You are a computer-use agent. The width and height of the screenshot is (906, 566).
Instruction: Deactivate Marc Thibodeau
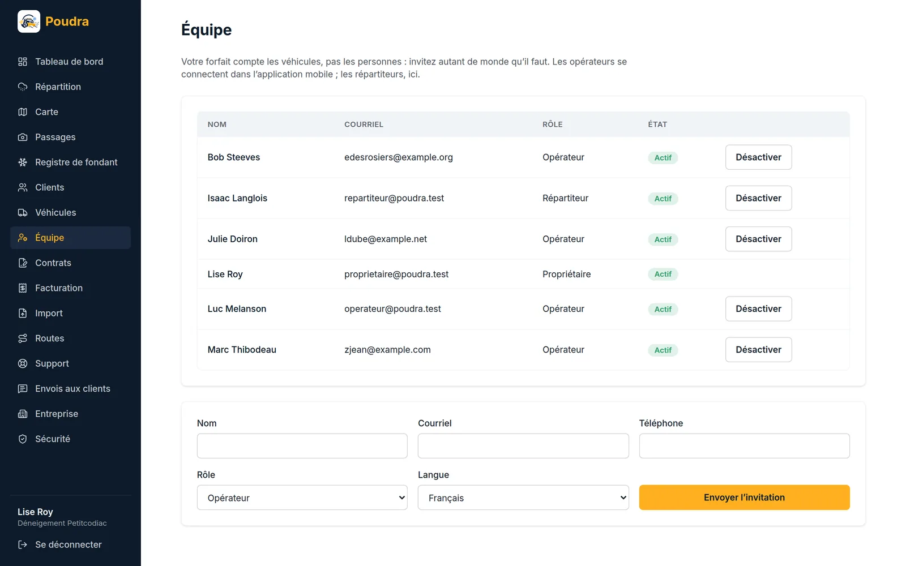758,350
